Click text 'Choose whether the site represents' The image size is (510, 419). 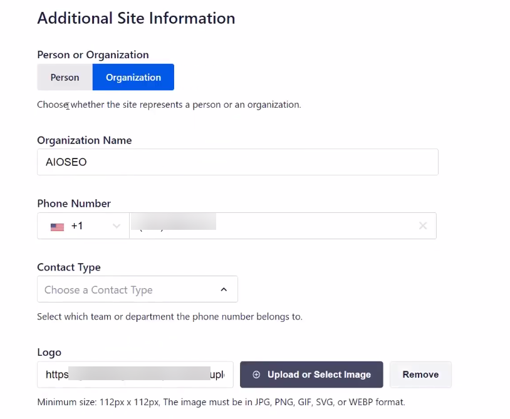tap(110, 105)
